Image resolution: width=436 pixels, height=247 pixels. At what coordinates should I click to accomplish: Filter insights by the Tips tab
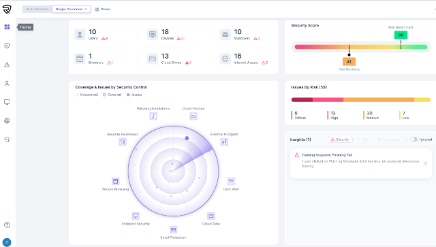[363, 139]
